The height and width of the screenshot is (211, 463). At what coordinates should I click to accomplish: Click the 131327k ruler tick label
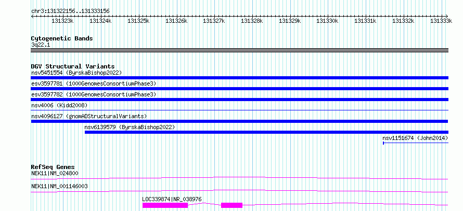[x=214, y=21]
